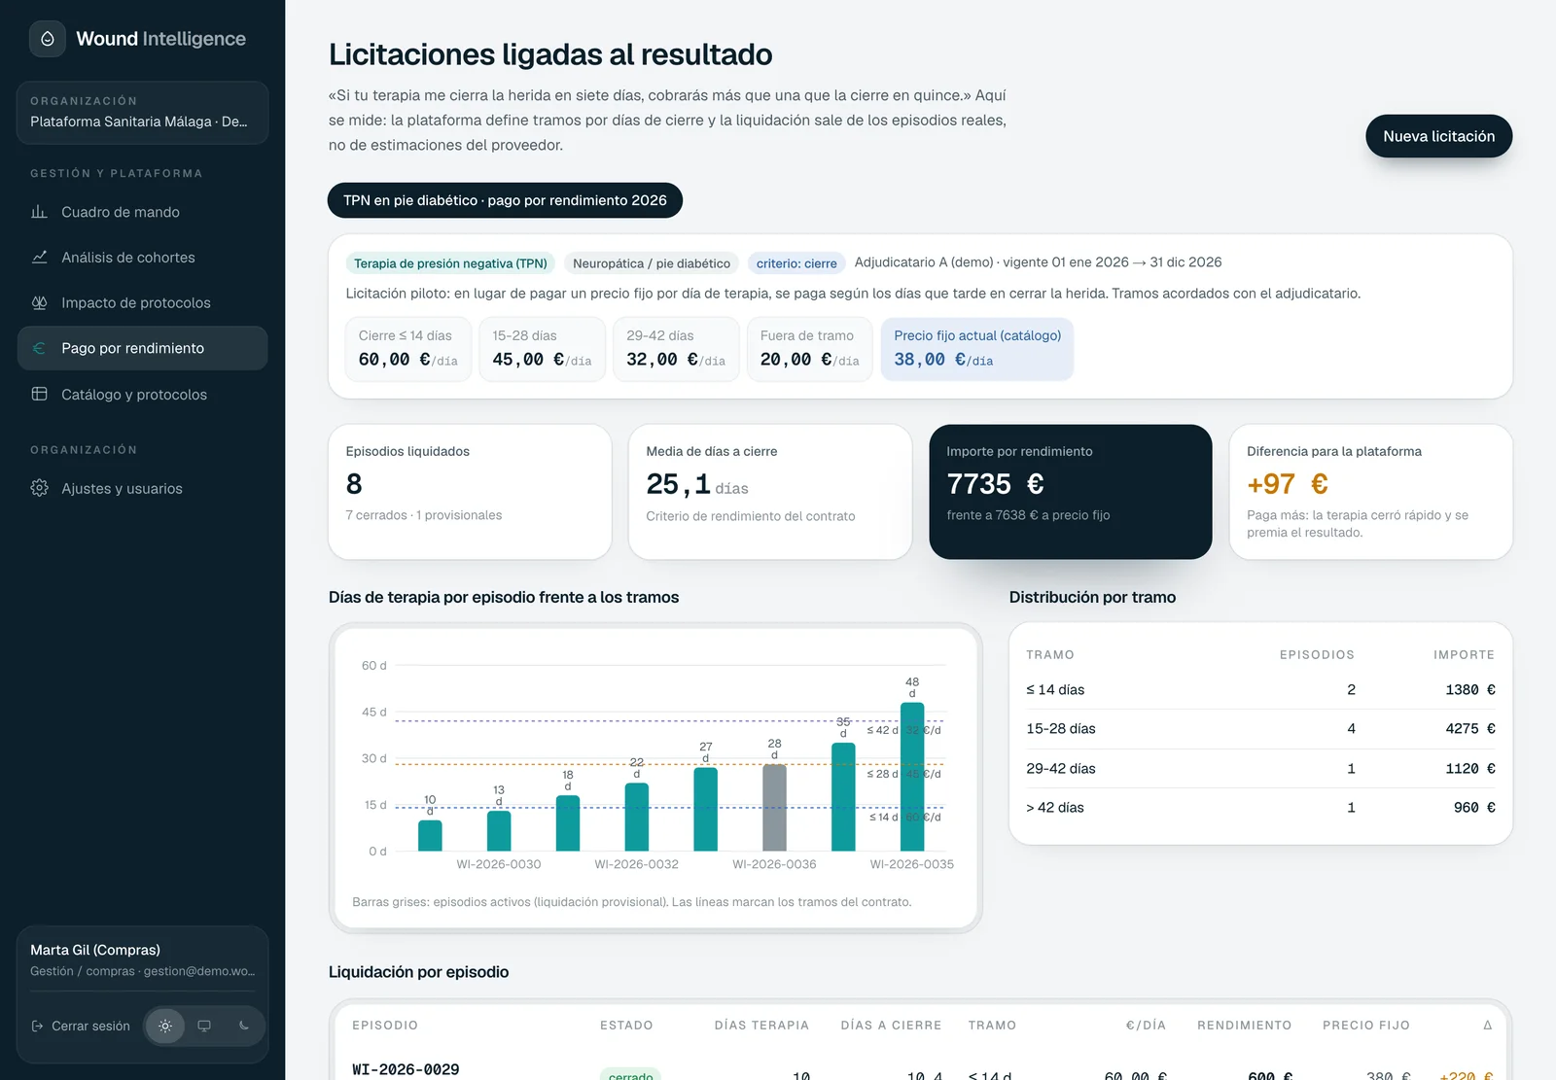Click the Δ column header
Image resolution: width=1556 pixels, height=1080 pixels.
pos(1487,1026)
